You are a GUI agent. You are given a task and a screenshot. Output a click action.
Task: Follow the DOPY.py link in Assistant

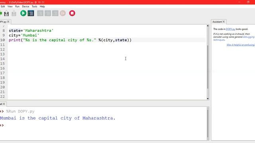click(230, 29)
